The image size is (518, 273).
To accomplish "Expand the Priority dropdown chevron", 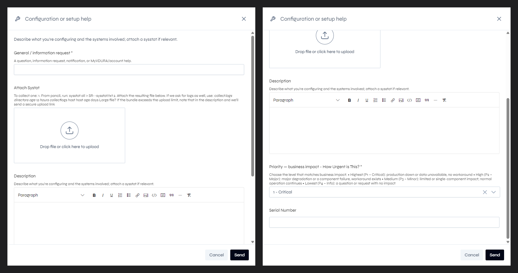I will coord(494,192).
